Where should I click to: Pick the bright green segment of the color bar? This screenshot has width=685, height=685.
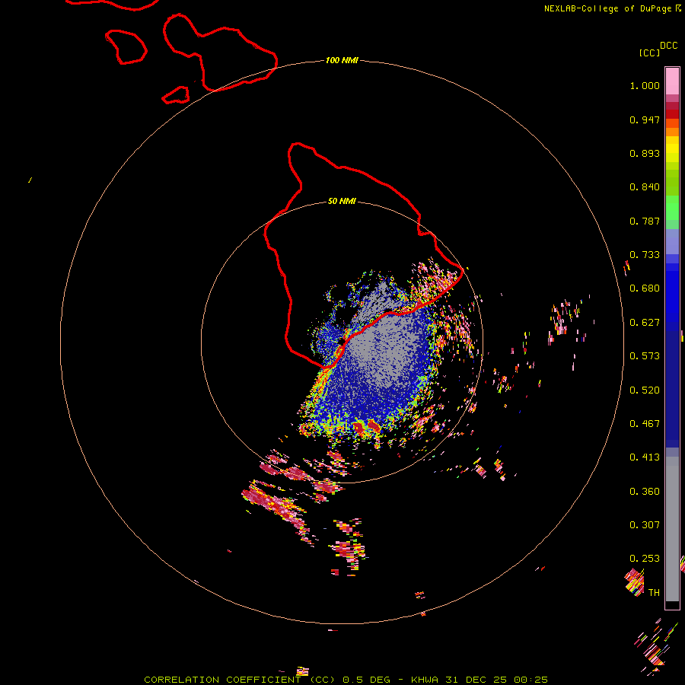click(672, 208)
